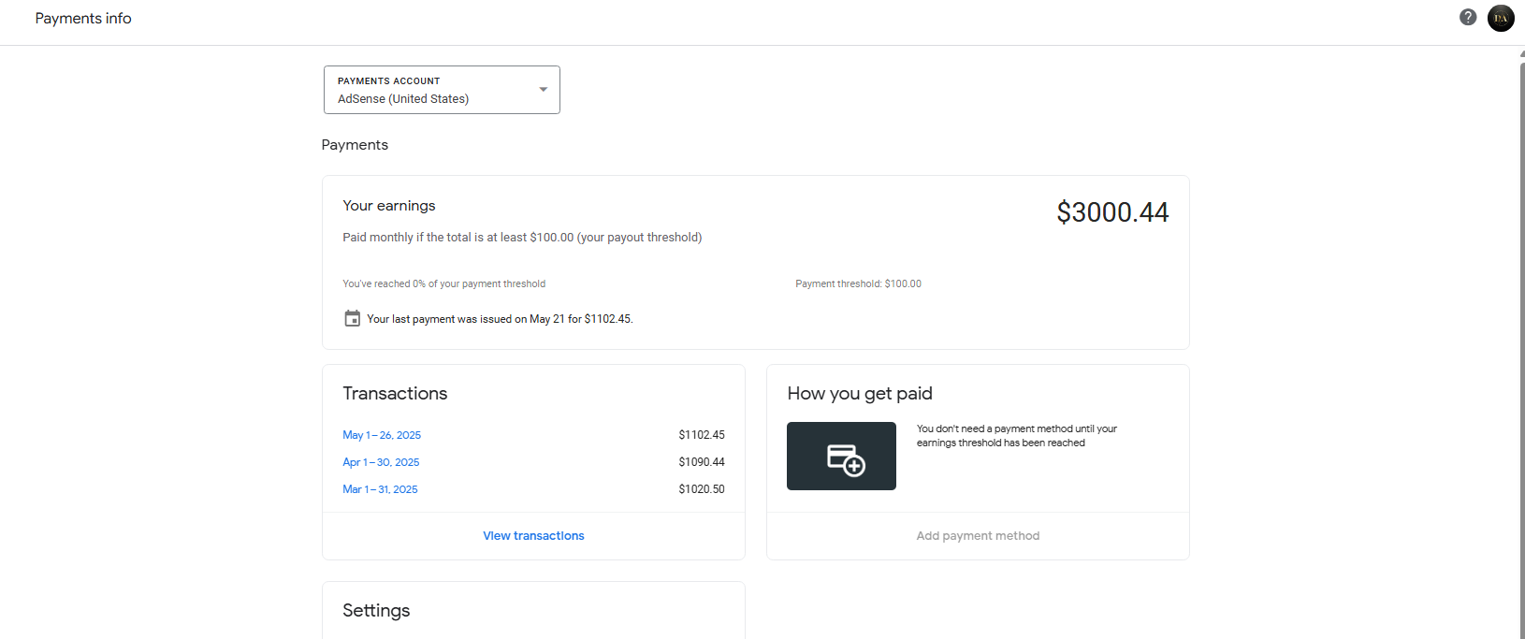The height and width of the screenshot is (639, 1525).
Task: Click the Payments info page title
Action: (x=83, y=19)
